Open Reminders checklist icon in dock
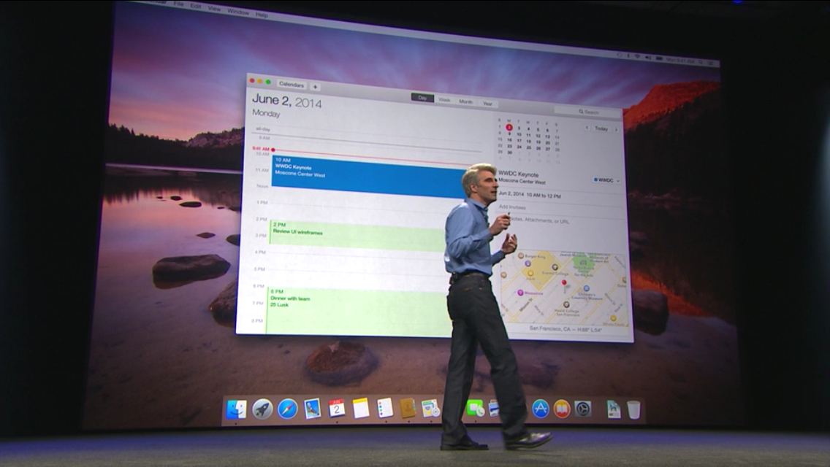 coord(385,409)
